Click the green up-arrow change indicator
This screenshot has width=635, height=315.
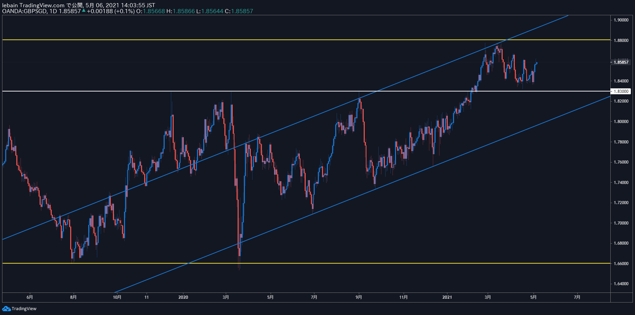coord(84,10)
